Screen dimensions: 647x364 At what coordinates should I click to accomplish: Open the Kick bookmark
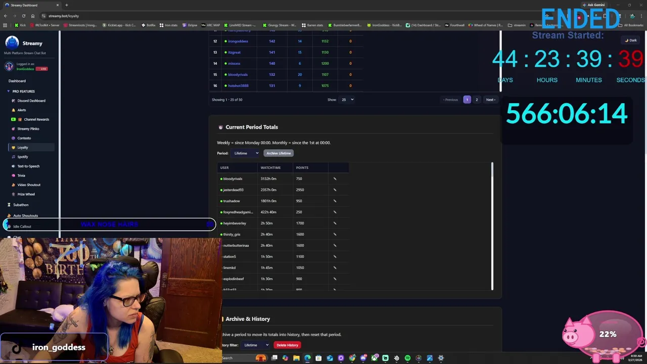(x=20, y=25)
